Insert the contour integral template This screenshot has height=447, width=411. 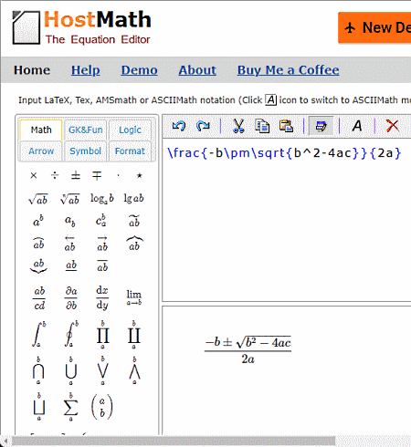(71, 334)
